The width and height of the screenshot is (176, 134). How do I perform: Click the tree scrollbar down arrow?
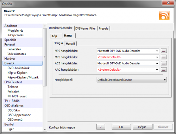coord(45,129)
